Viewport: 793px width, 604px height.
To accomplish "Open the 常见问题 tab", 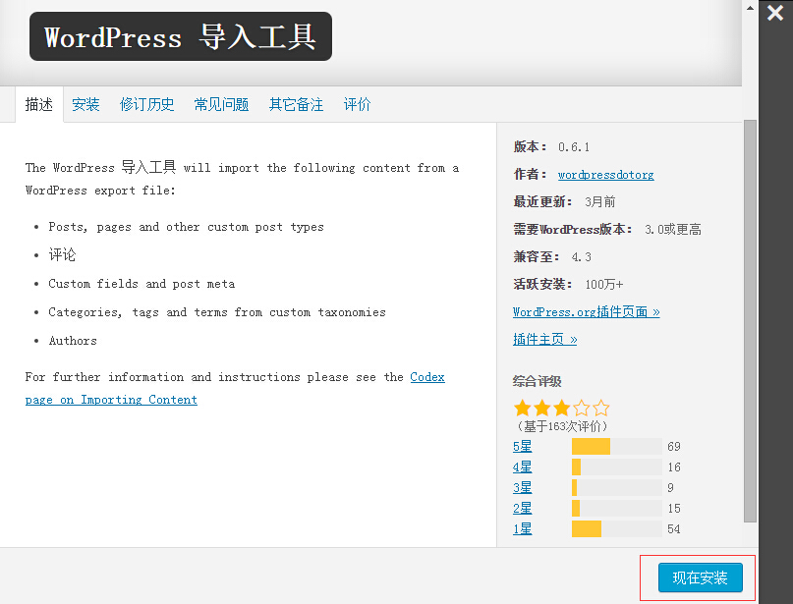I will point(221,105).
